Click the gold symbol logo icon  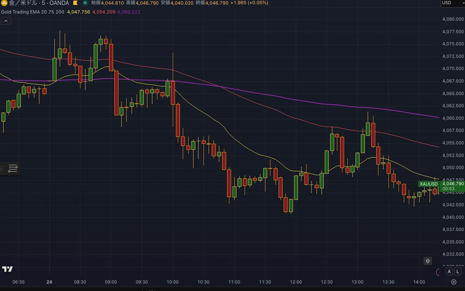pos(4,3)
